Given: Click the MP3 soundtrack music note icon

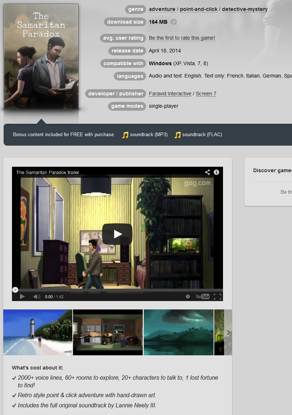Looking at the screenshot, I should tap(125, 135).
